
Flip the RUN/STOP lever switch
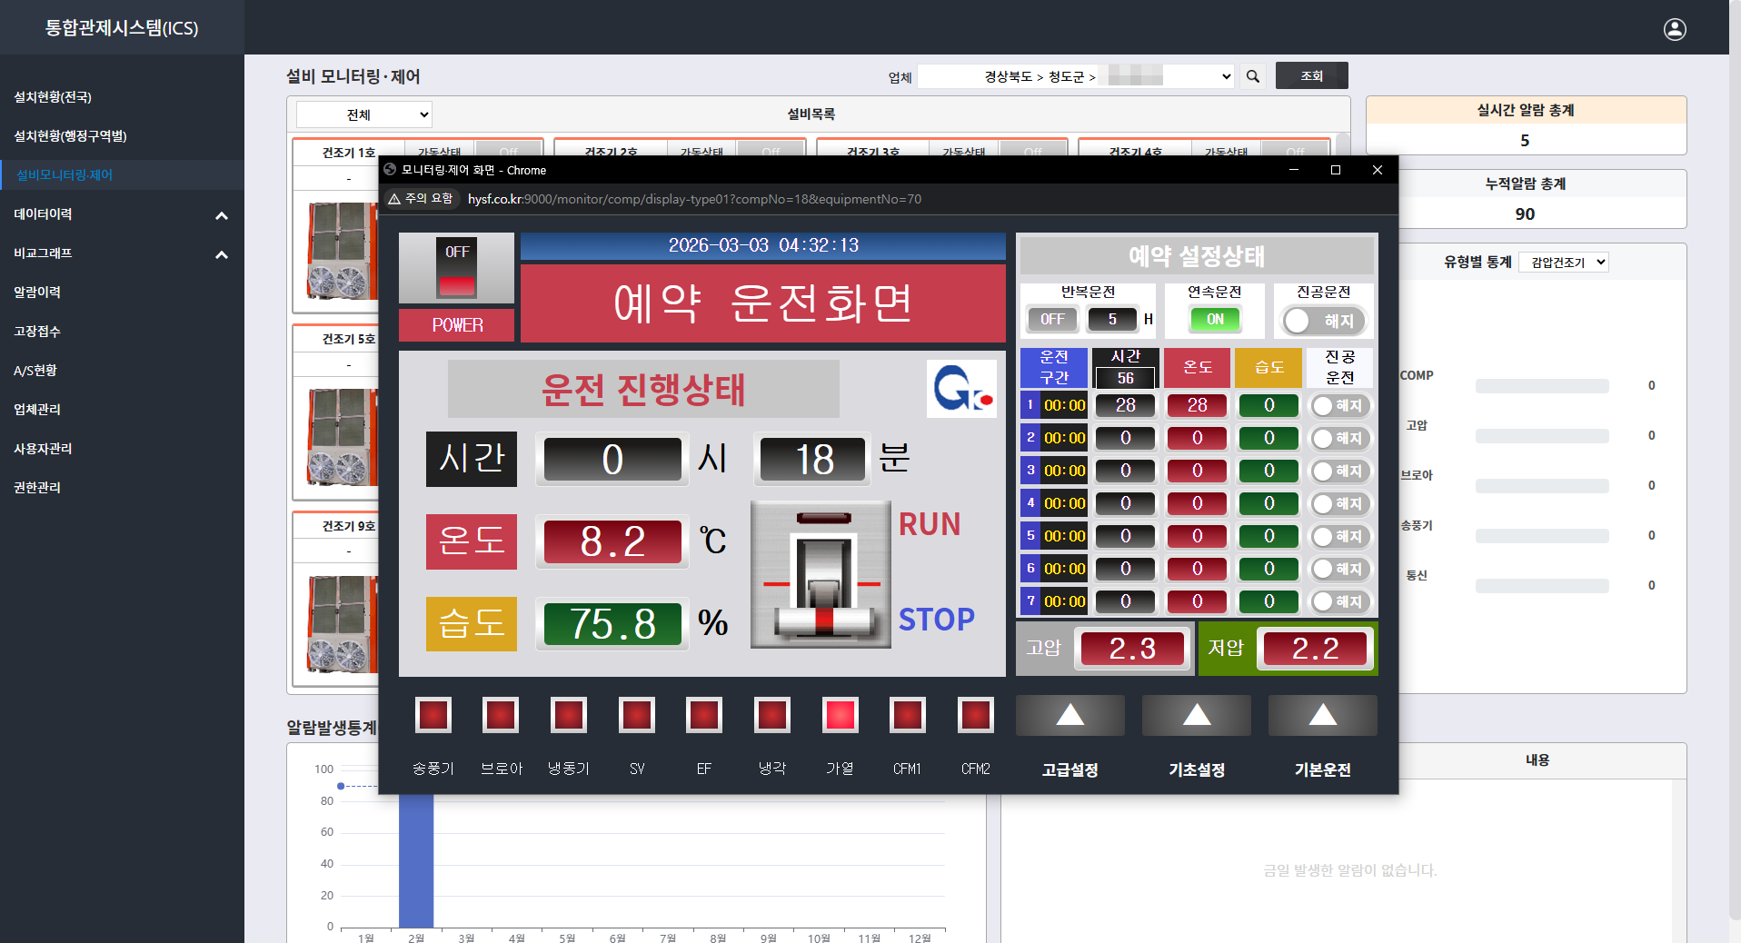(x=821, y=574)
